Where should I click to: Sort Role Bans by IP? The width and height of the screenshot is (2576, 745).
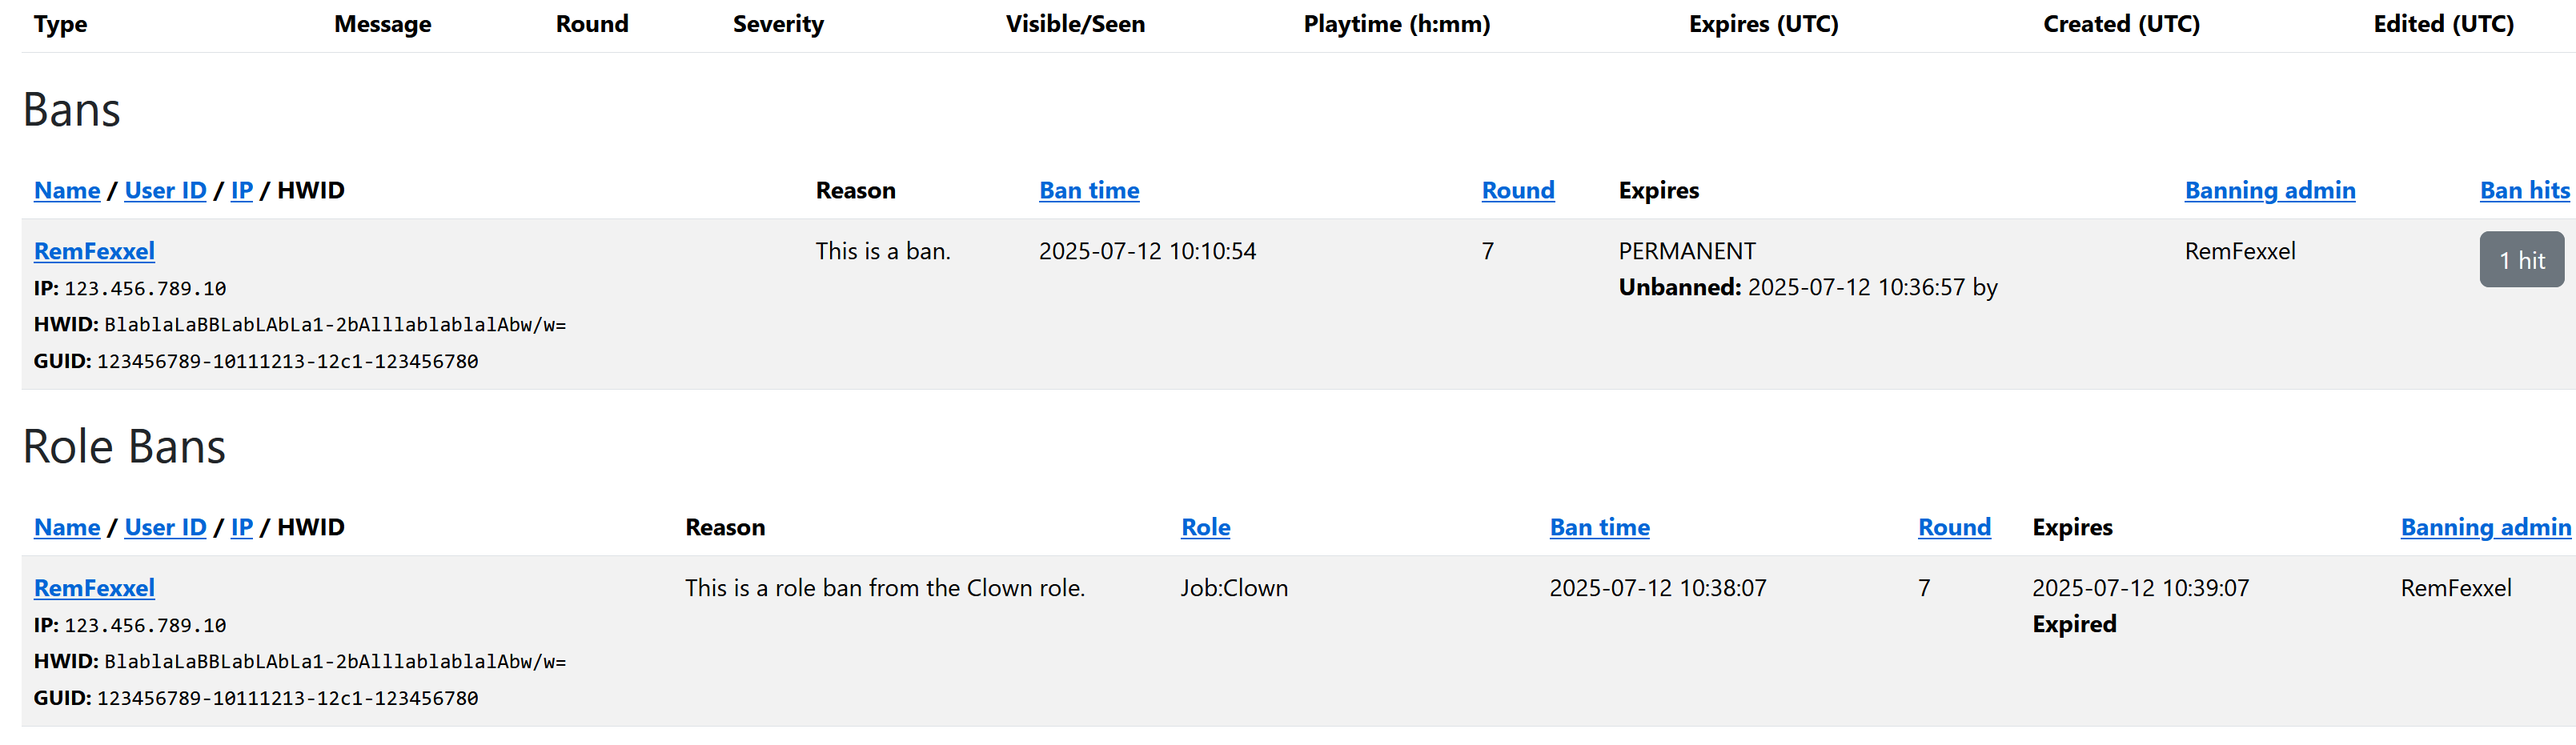(x=241, y=527)
